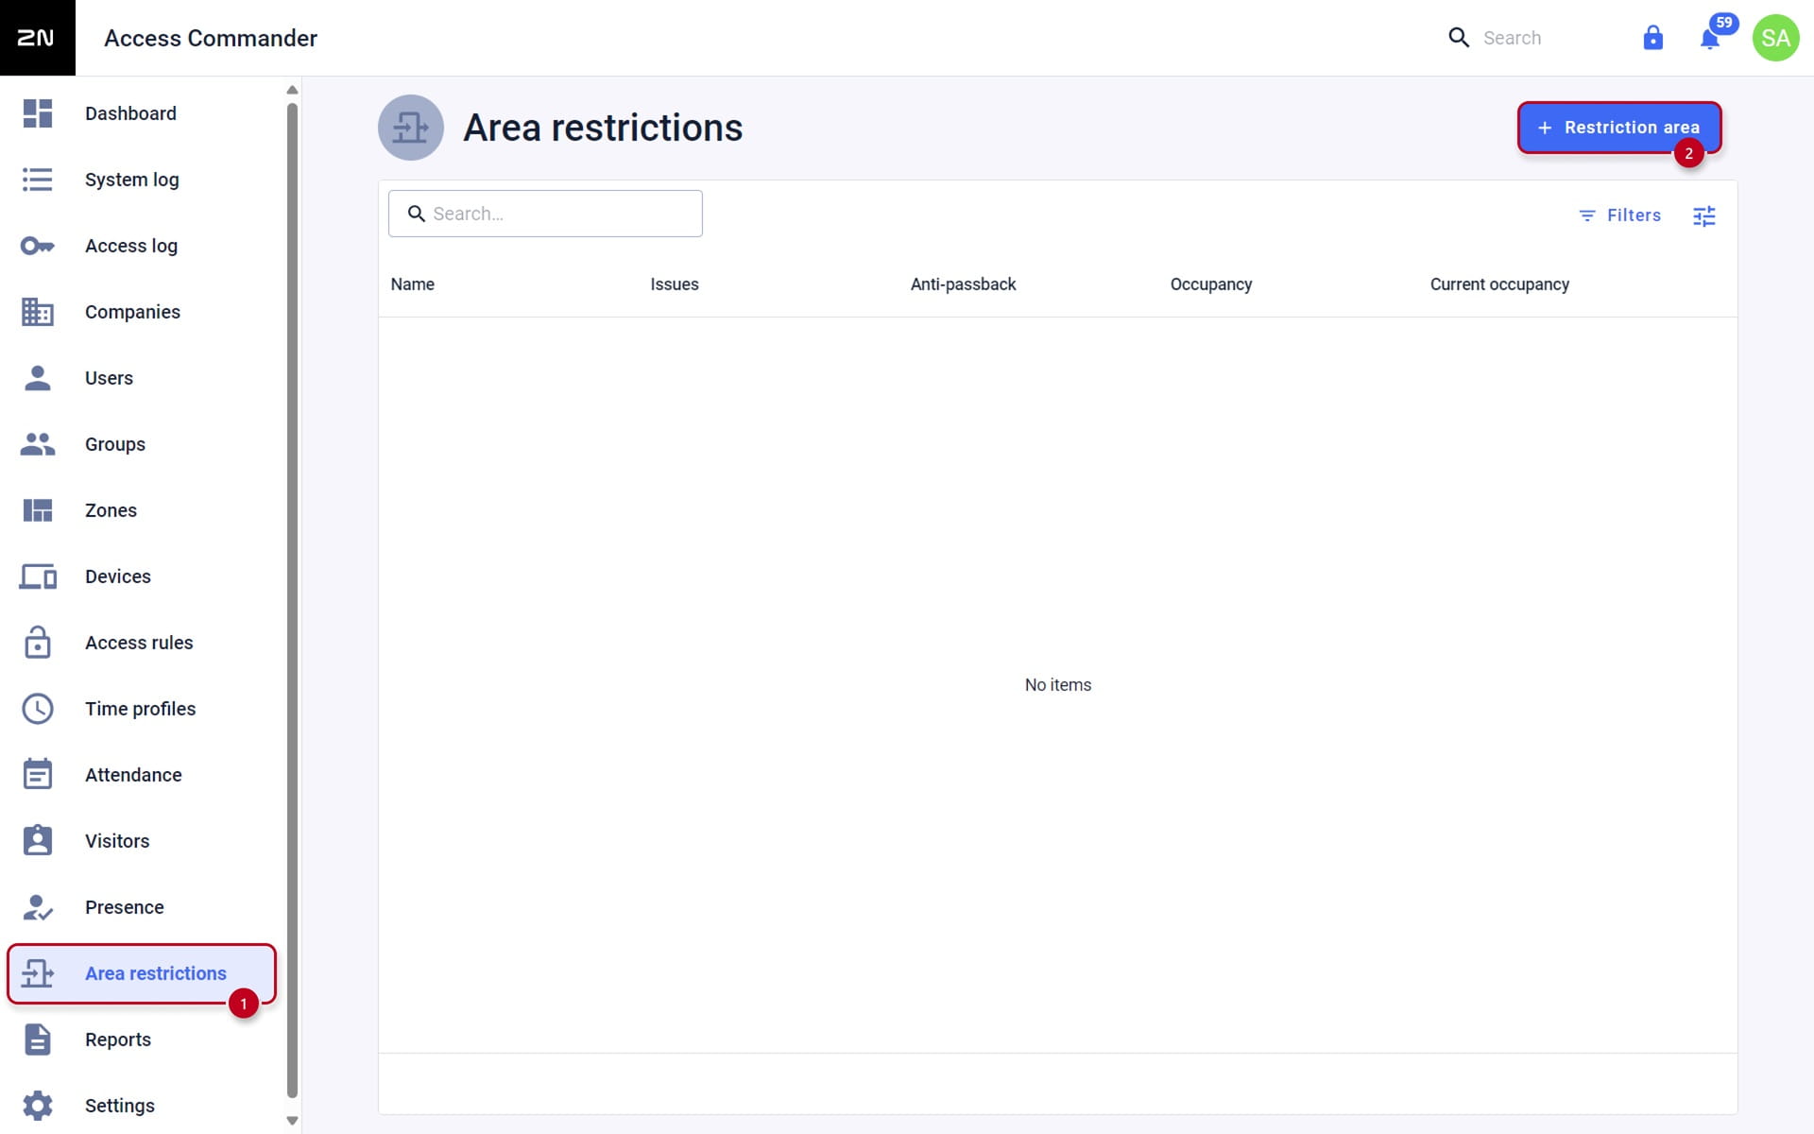Click sidebar scrollbar down arrow

point(292,1121)
